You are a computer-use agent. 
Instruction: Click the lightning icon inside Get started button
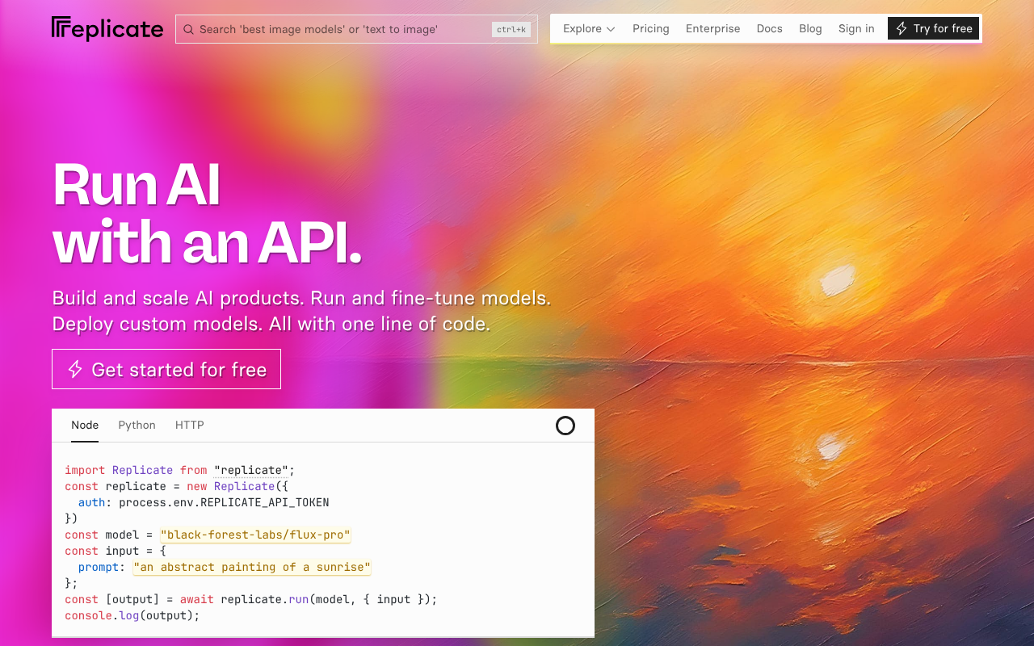click(x=74, y=369)
